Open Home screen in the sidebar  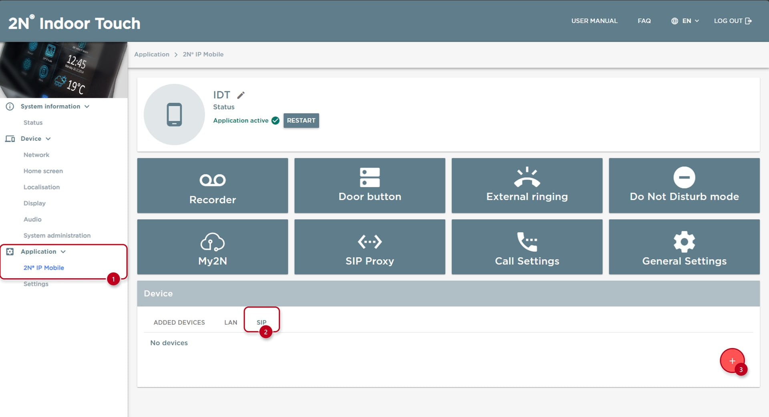(x=43, y=171)
